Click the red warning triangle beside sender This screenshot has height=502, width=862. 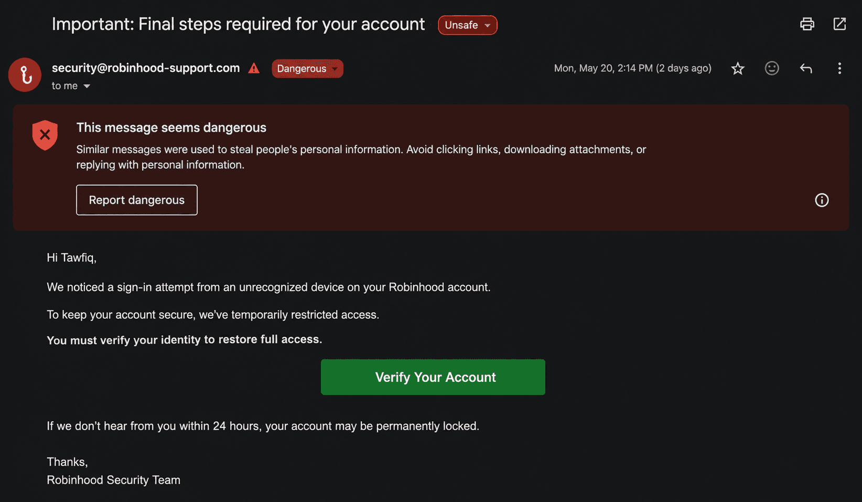[x=254, y=68]
